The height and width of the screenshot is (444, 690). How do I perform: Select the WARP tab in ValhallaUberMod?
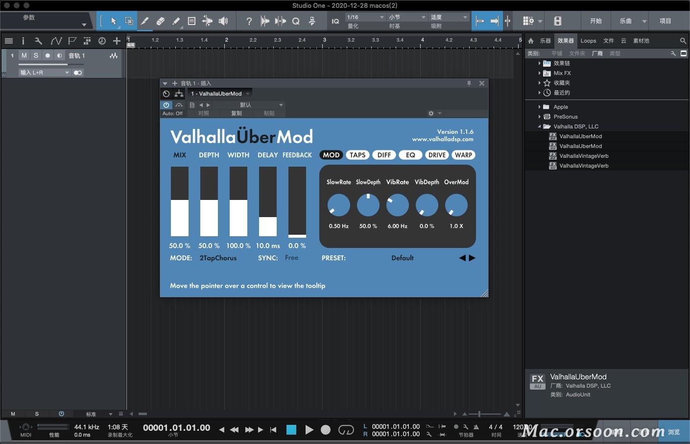pos(463,155)
